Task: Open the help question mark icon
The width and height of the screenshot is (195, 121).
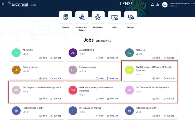Action: (x=157, y=5)
